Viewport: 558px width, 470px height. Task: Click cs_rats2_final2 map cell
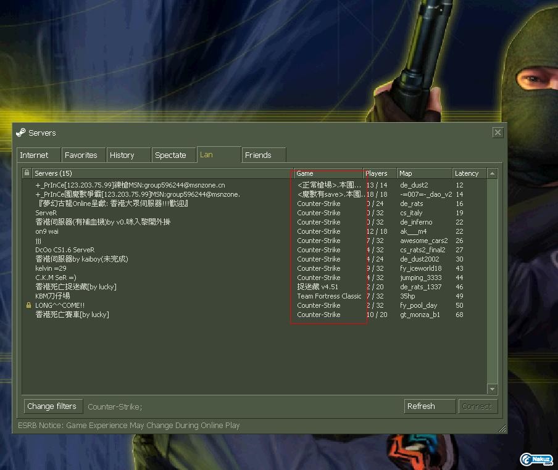pyautogui.click(x=422, y=250)
